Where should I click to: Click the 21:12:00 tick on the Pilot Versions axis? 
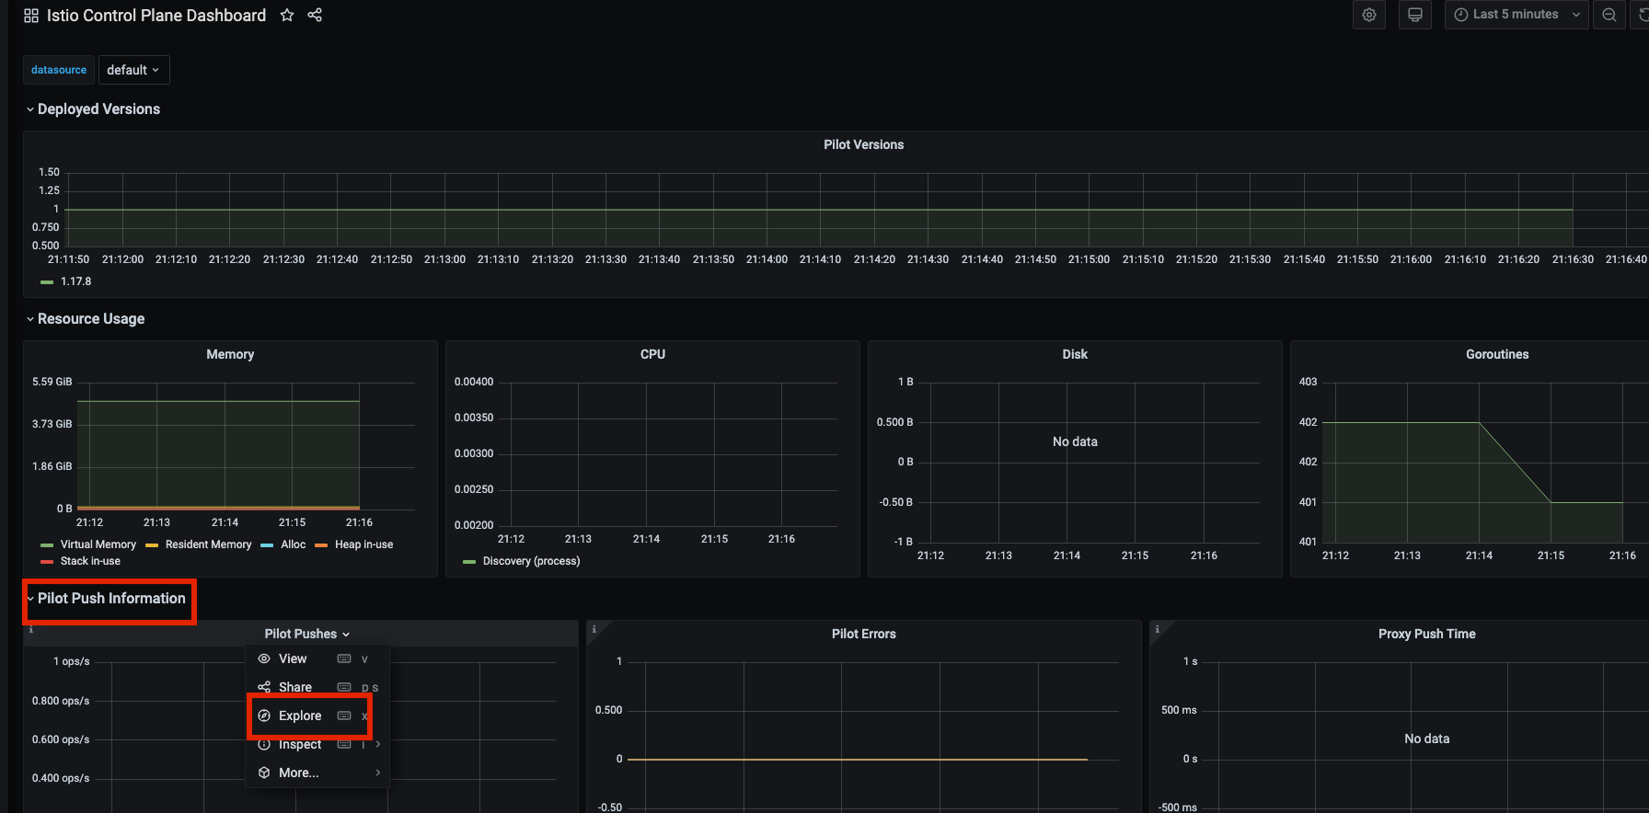[x=122, y=259]
